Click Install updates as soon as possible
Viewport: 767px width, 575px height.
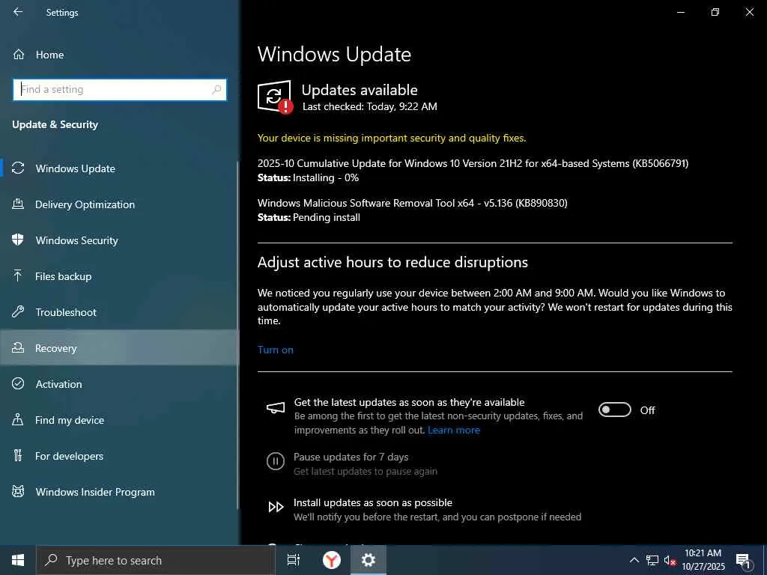(373, 502)
